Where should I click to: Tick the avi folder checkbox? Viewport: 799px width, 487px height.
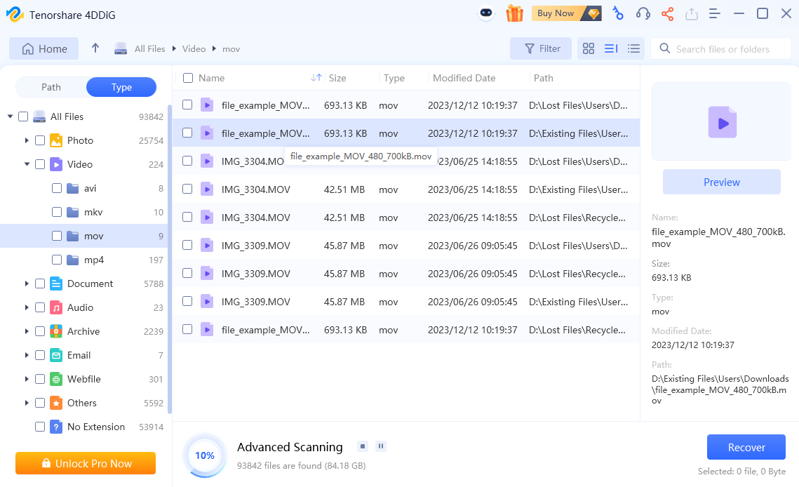57,188
